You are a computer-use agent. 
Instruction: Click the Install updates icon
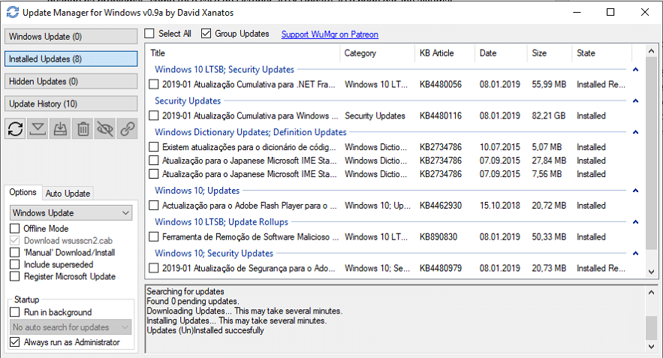point(60,128)
